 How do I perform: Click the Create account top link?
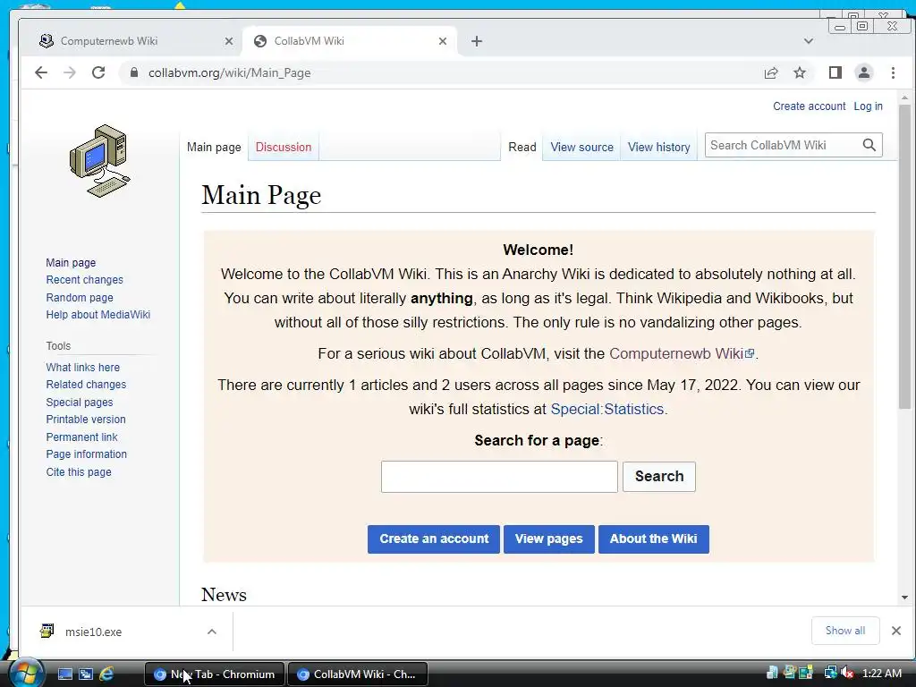tap(809, 106)
